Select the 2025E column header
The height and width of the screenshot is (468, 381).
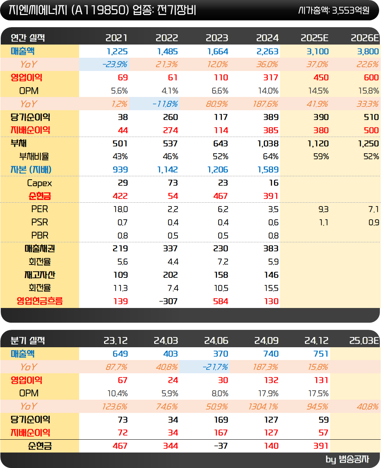[315, 38]
